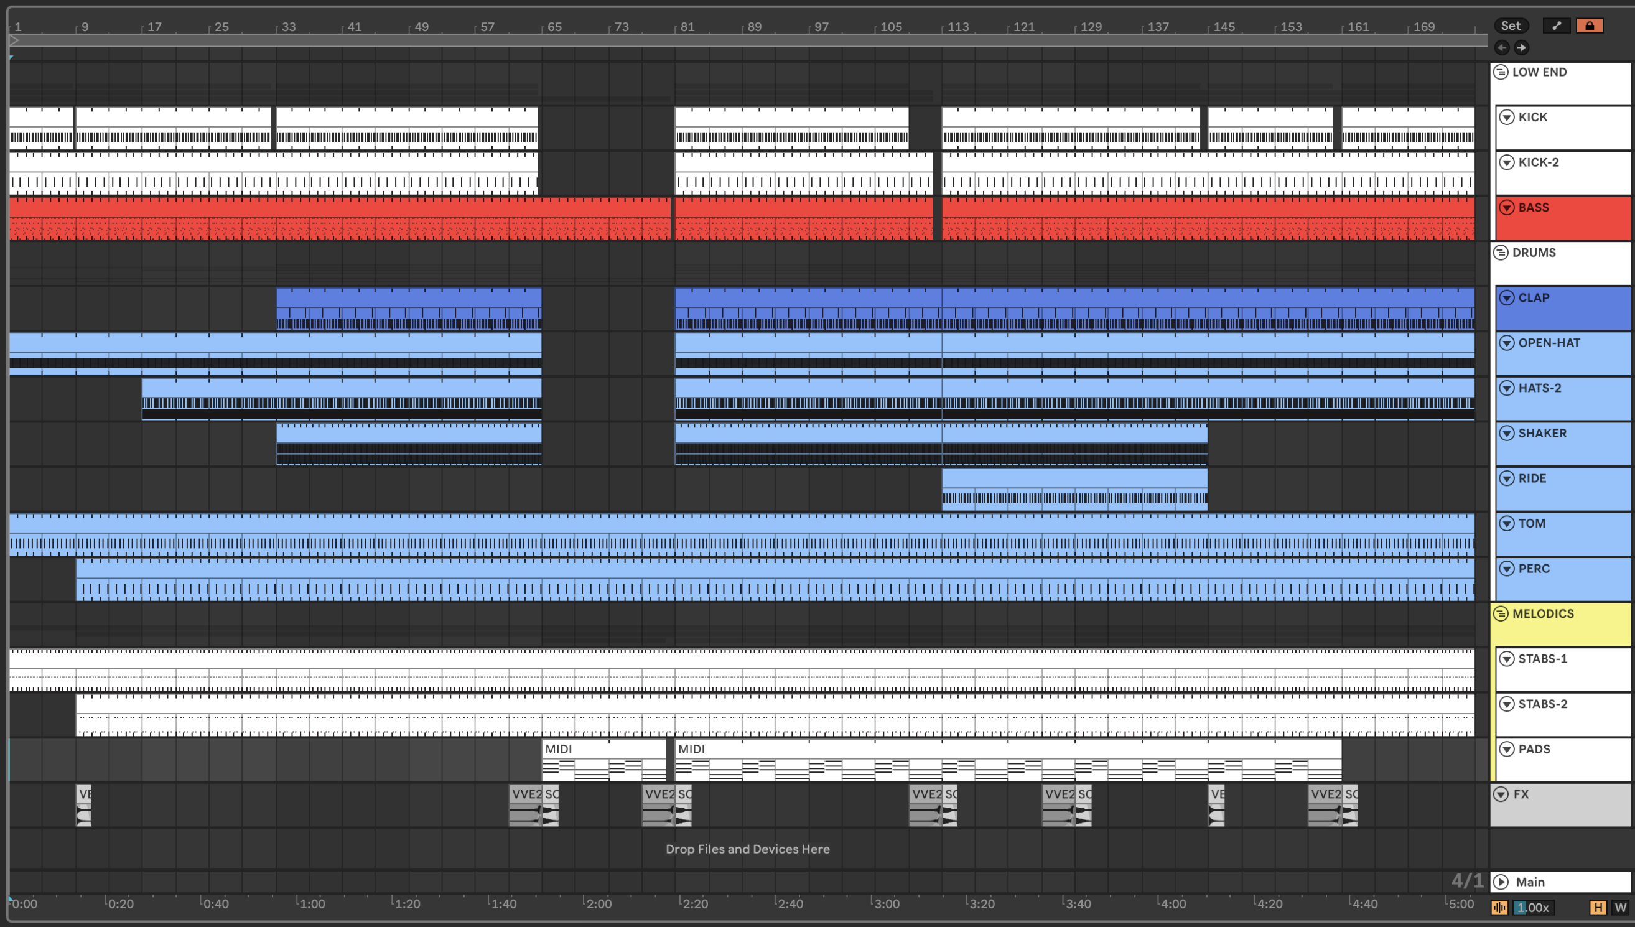Click the previous locator arrow button
This screenshot has height=927, width=1635.
1501,48
